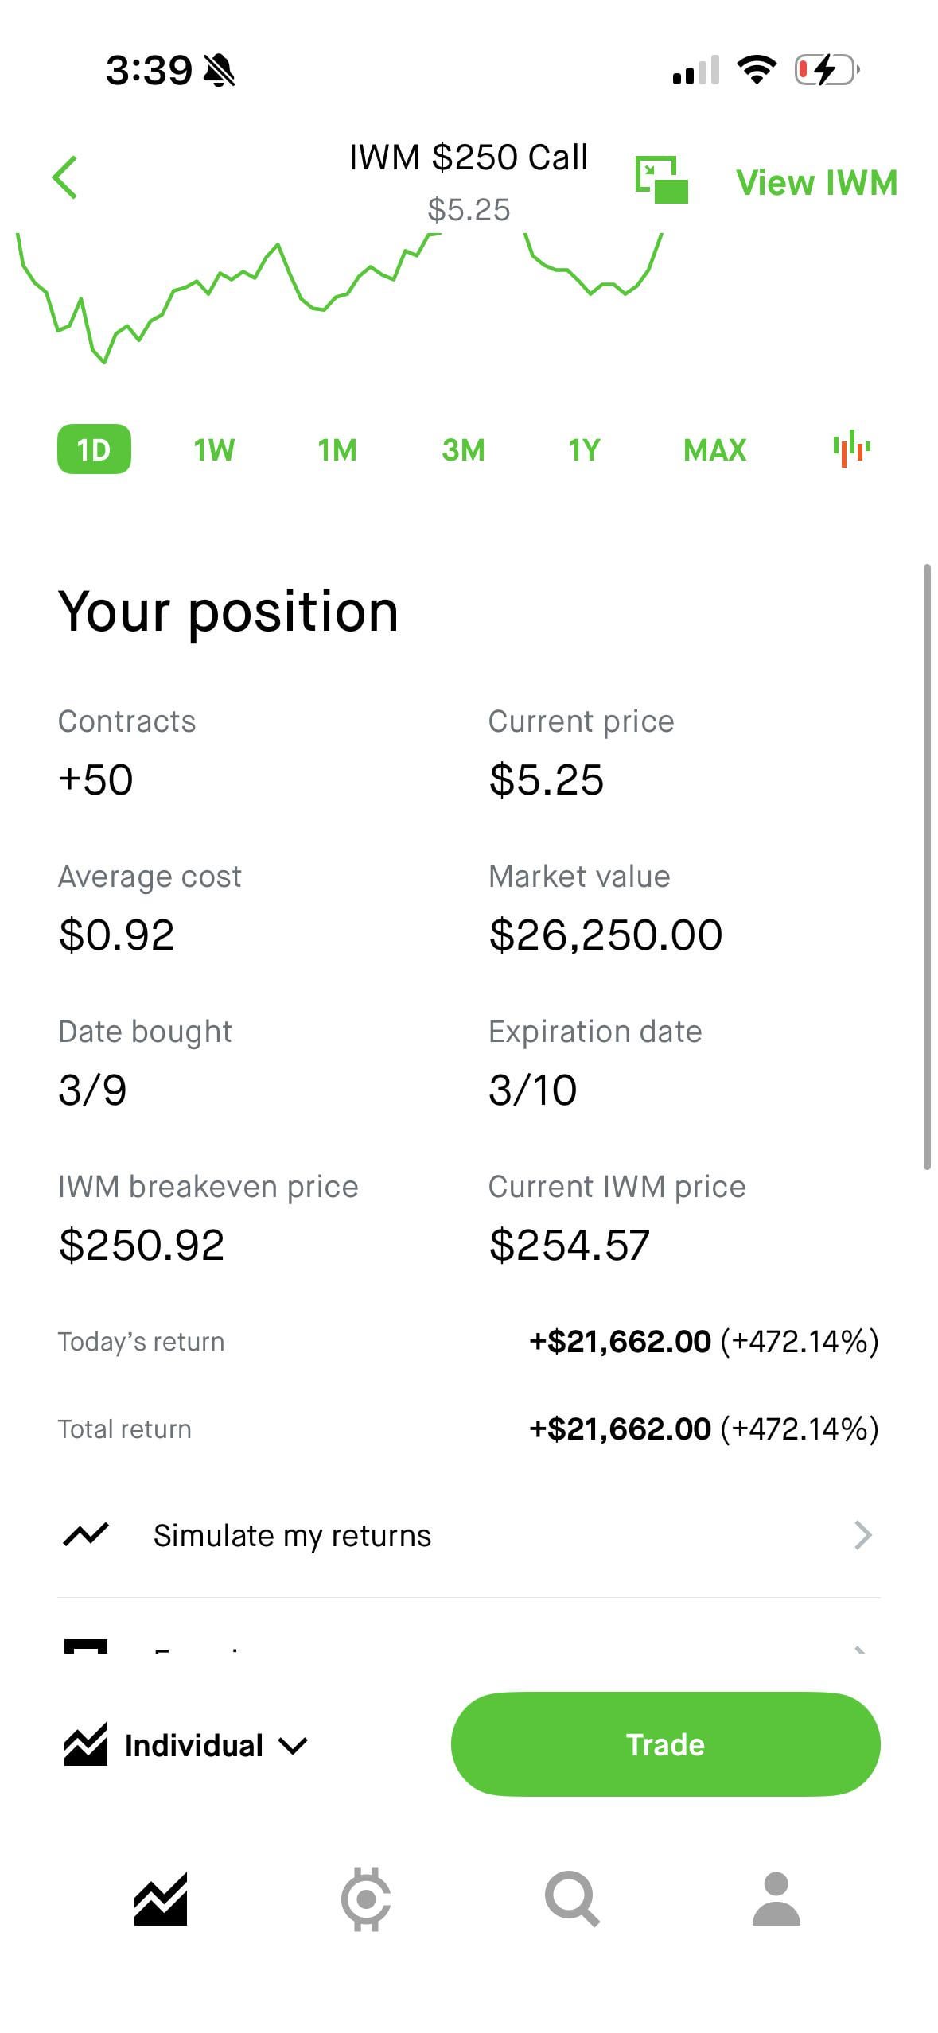The width and height of the screenshot is (938, 2033).
Task: Tap the Simulate my returns chart icon
Action: tap(86, 1535)
